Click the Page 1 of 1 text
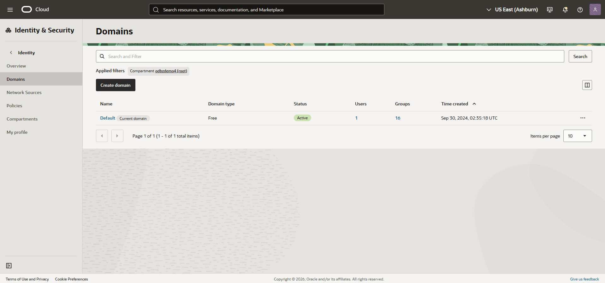605x283 pixels. 166,136
